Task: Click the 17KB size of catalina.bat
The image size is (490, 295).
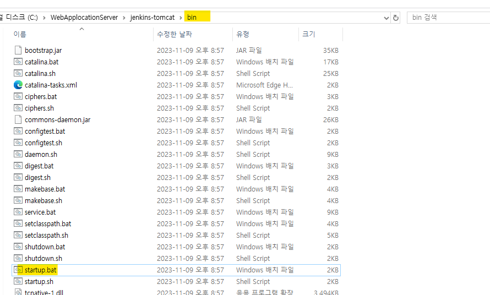Action: coord(331,62)
